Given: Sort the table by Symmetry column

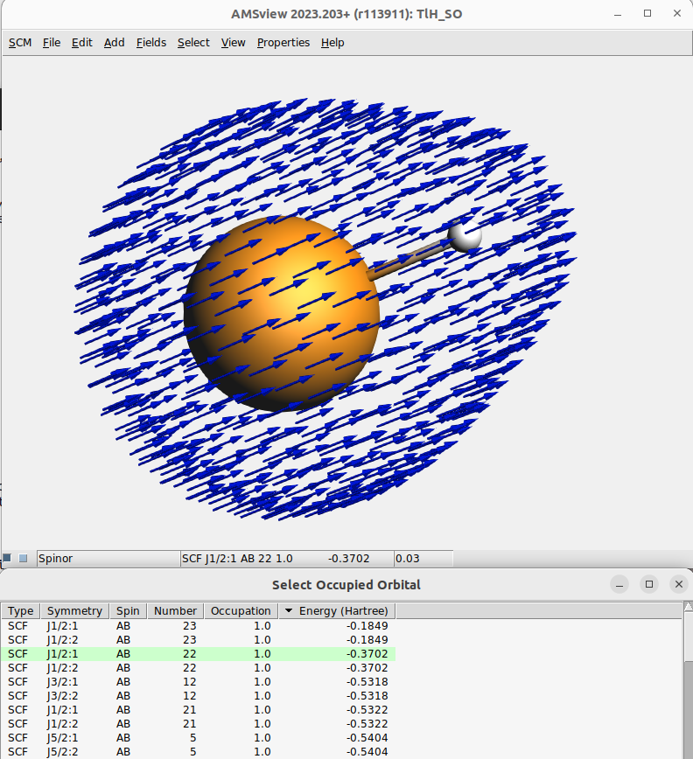Looking at the screenshot, I should pyautogui.click(x=74, y=610).
